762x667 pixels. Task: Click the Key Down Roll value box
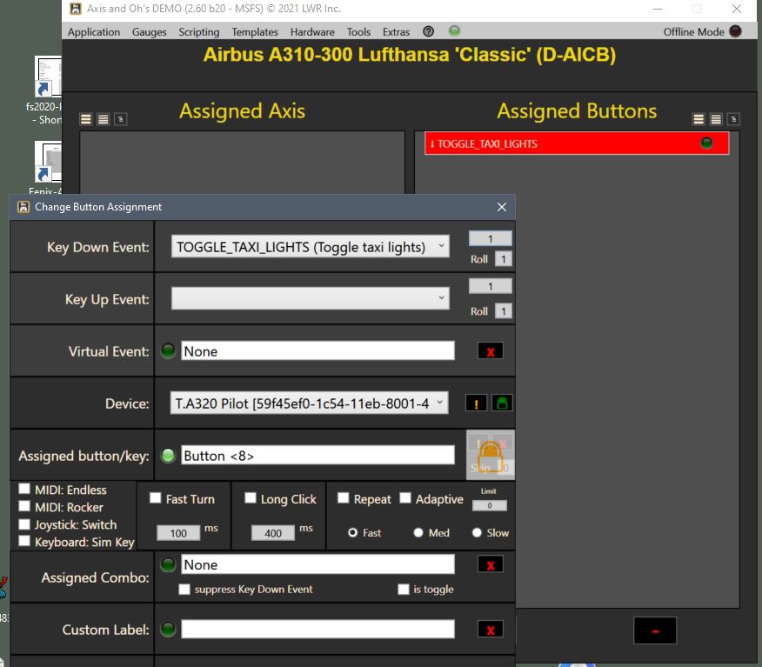504,259
